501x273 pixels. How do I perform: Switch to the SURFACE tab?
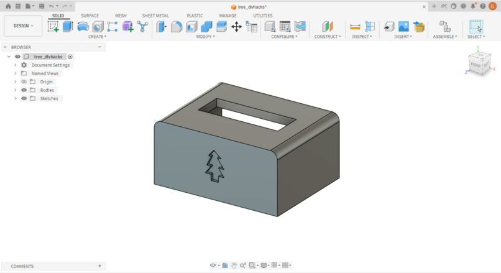click(90, 16)
